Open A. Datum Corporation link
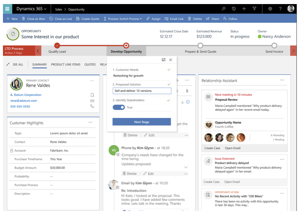The height and width of the screenshot is (215, 302). tap(26, 95)
